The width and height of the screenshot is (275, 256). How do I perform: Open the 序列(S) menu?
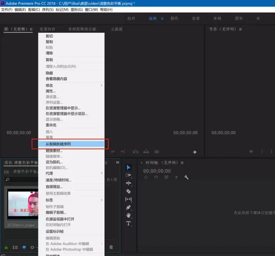(48, 9)
